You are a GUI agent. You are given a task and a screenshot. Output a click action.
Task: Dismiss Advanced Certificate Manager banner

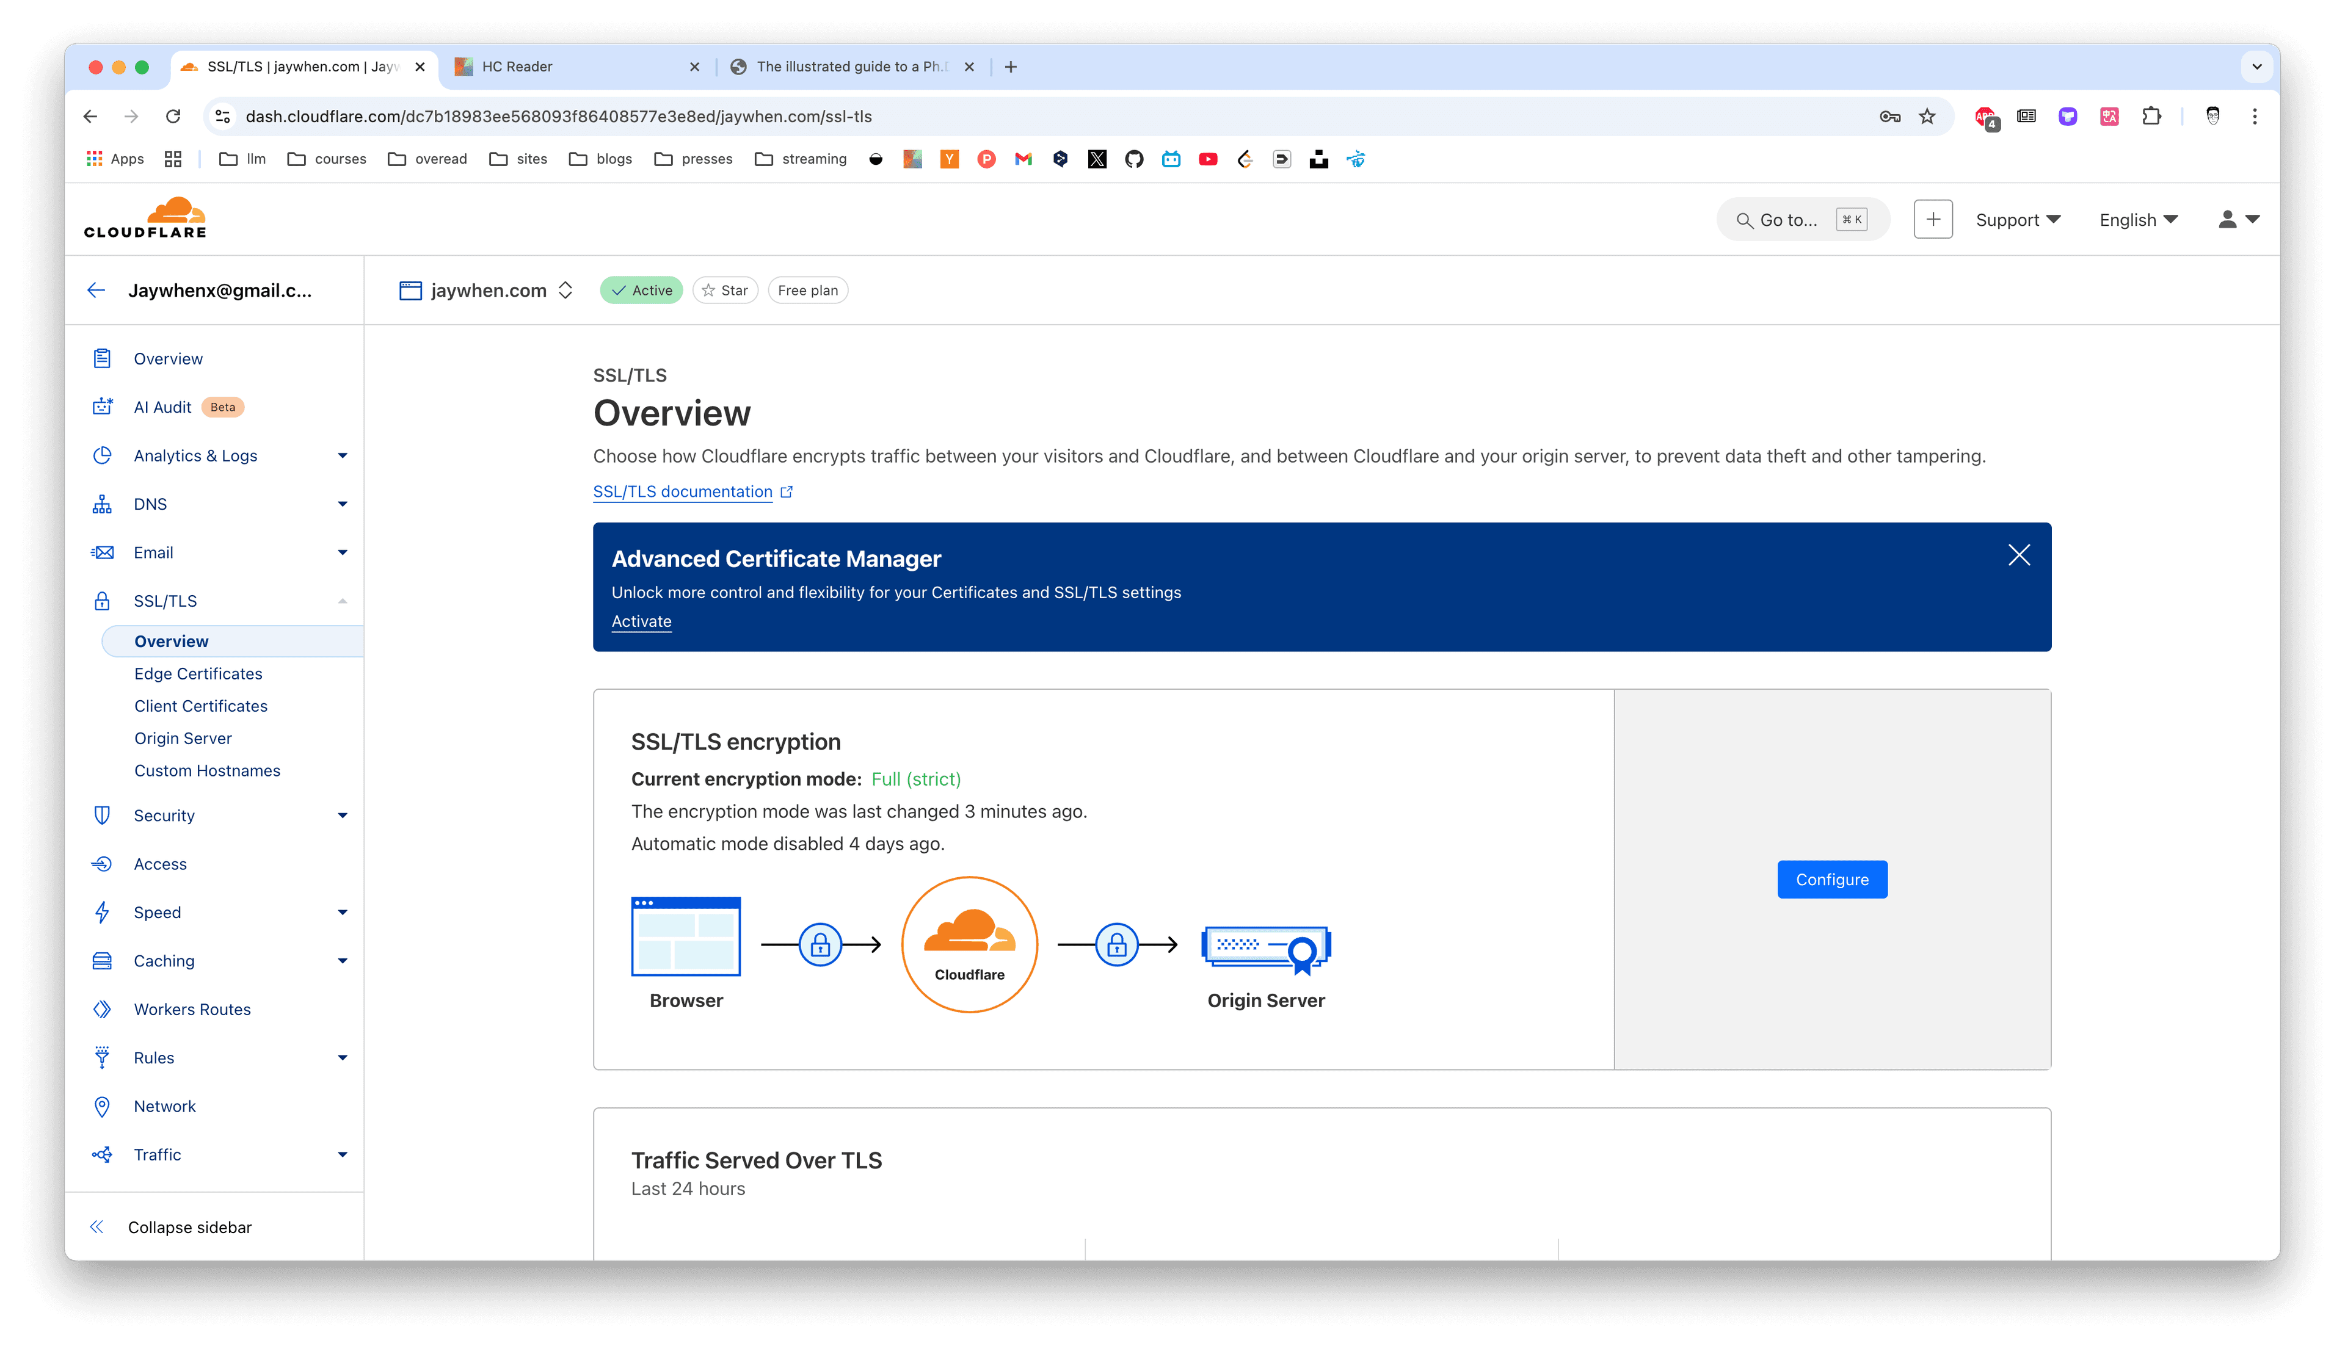point(2020,554)
